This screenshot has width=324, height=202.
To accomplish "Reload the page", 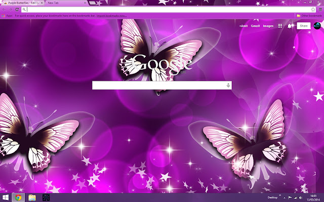I will coord(17,10).
